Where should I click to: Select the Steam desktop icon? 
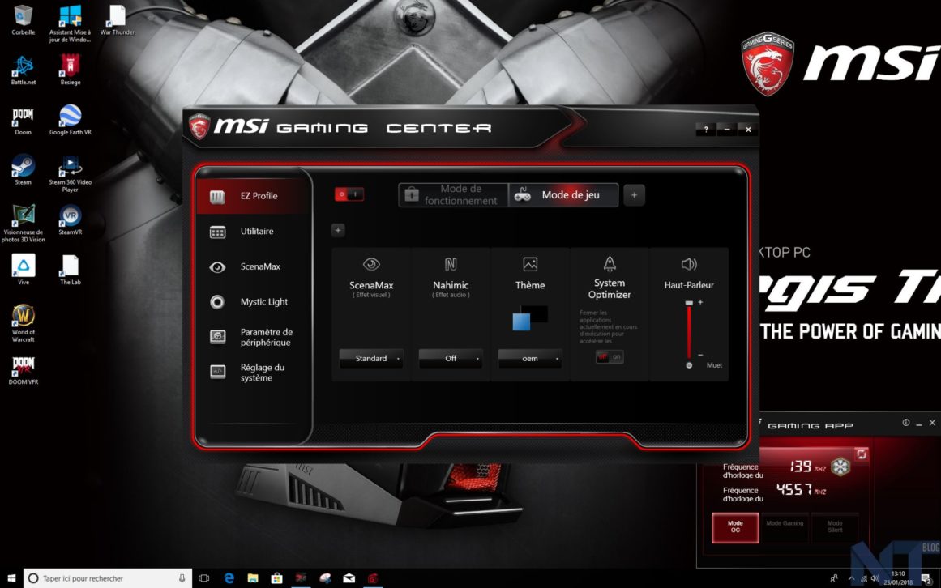click(24, 170)
